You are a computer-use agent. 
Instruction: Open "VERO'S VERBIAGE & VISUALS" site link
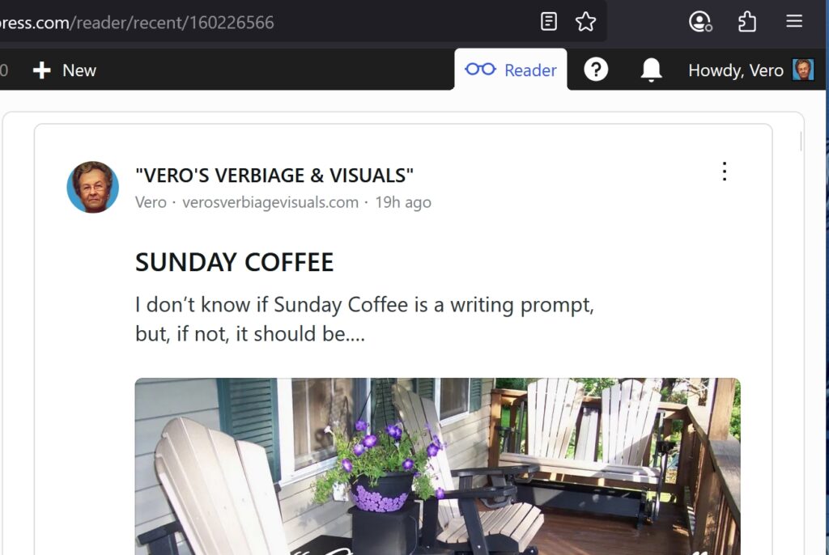pyautogui.click(x=274, y=175)
